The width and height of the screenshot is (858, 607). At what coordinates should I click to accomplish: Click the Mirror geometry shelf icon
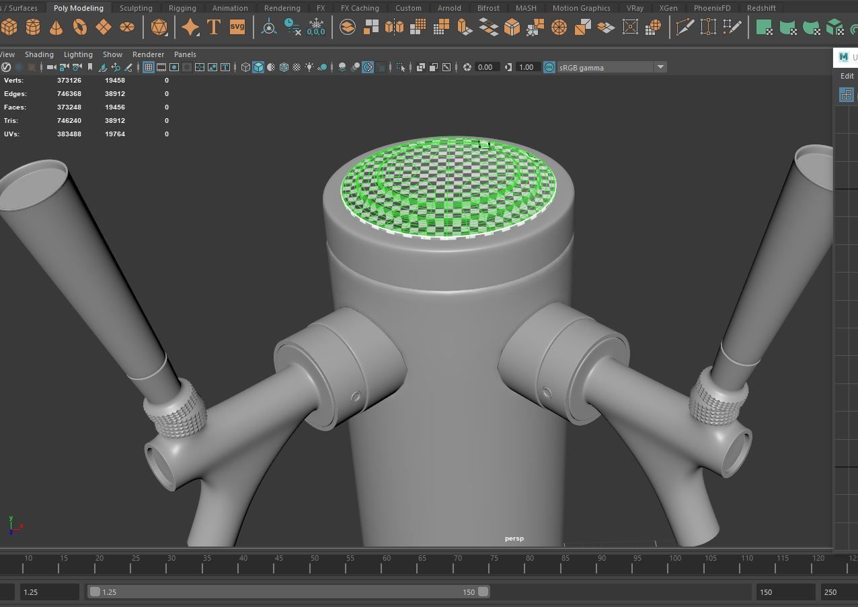click(394, 27)
